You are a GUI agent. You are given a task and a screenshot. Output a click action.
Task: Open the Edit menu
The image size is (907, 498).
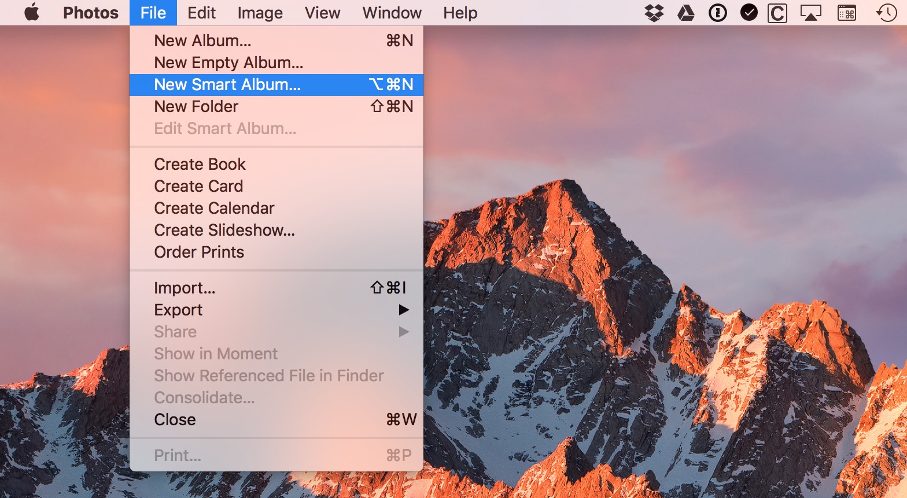(x=201, y=13)
